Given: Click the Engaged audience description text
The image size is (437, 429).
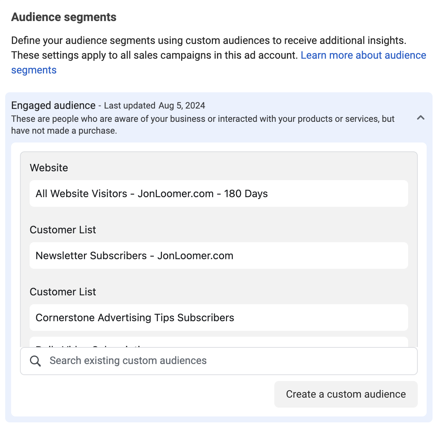Looking at the screenshot, I should [x=203, y=125].
